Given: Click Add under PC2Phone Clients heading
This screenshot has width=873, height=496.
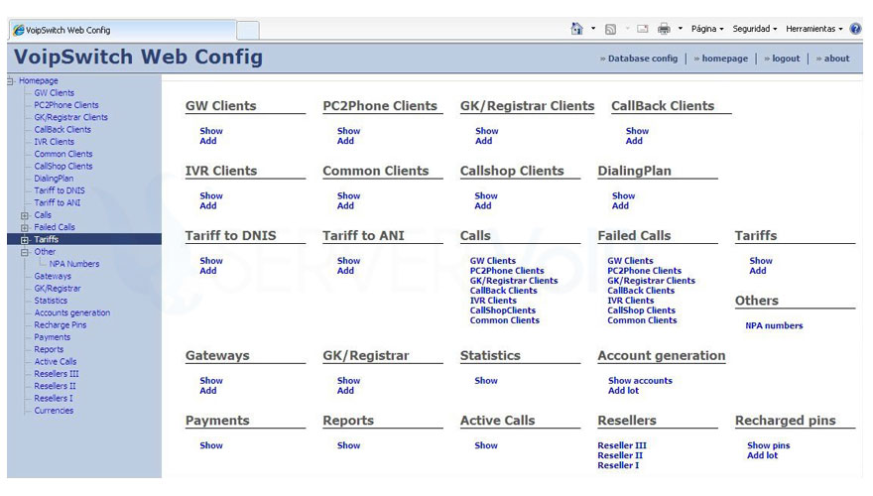Looking at the screenshot, I should 345,141.
